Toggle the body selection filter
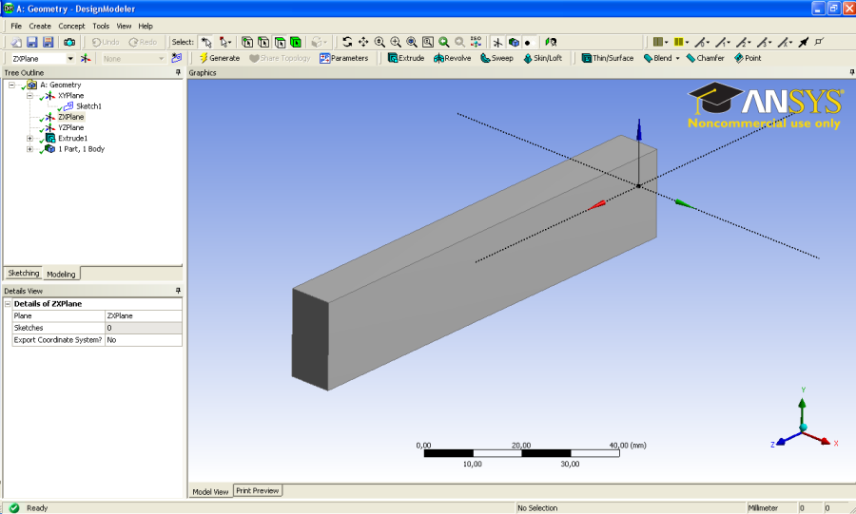The width and height of the screenshot is (856, 514). (296, 42)
